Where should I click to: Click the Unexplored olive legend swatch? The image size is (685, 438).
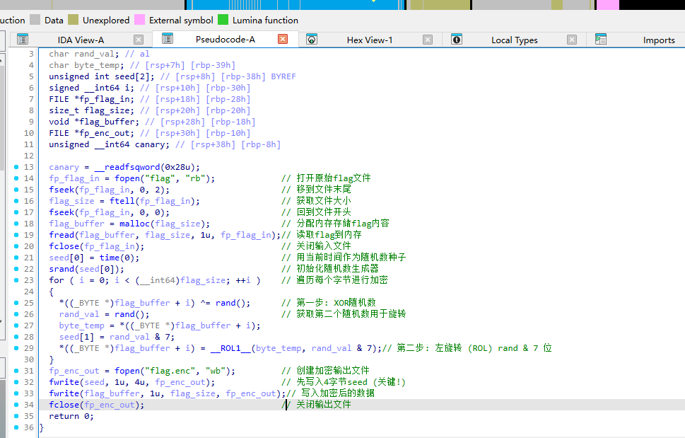tap(74, 20)
